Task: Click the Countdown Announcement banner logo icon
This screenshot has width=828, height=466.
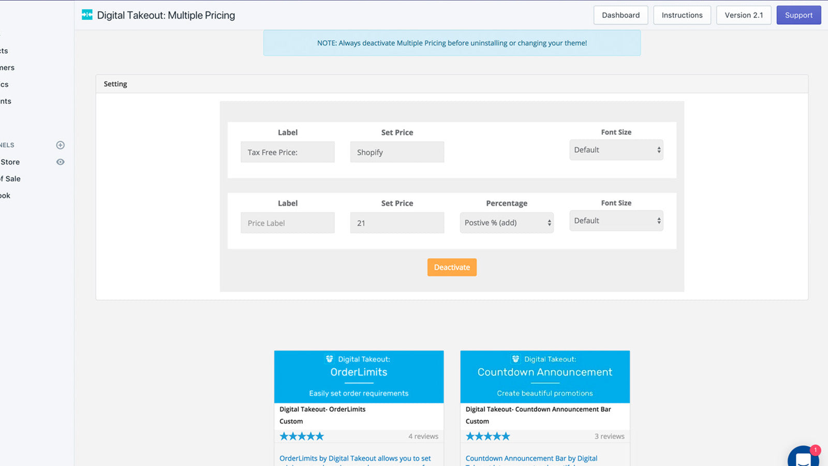Action: [515, 359]
